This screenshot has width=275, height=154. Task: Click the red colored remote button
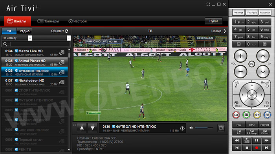pyautogui.click(x=236, y=115)
